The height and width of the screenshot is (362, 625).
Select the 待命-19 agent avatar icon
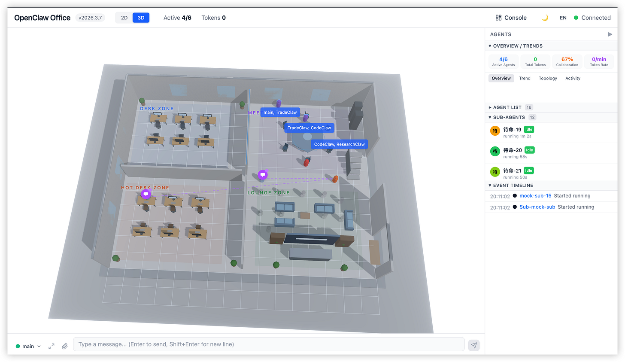[495, 129]
